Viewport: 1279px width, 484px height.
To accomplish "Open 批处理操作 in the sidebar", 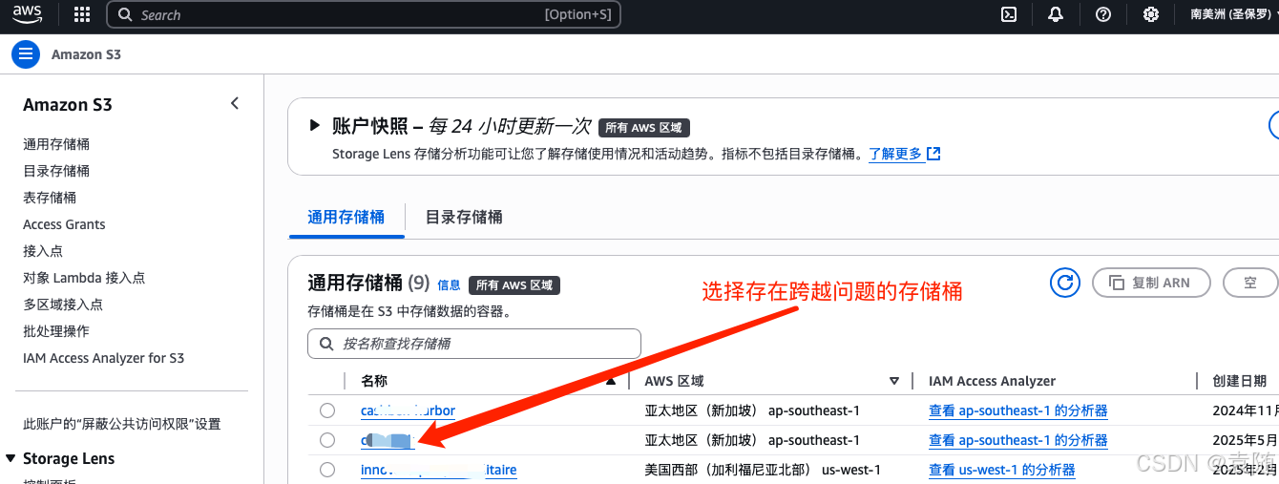I will click(x=56, y=331).
